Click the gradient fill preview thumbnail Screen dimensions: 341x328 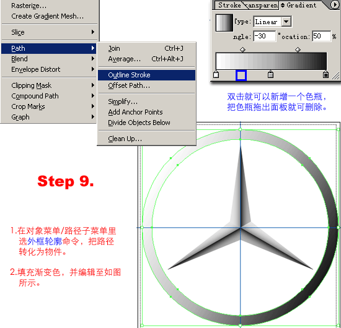pos(224,22)
